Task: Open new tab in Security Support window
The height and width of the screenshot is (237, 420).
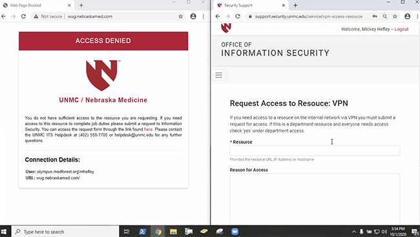Action: tap(295, 5)
